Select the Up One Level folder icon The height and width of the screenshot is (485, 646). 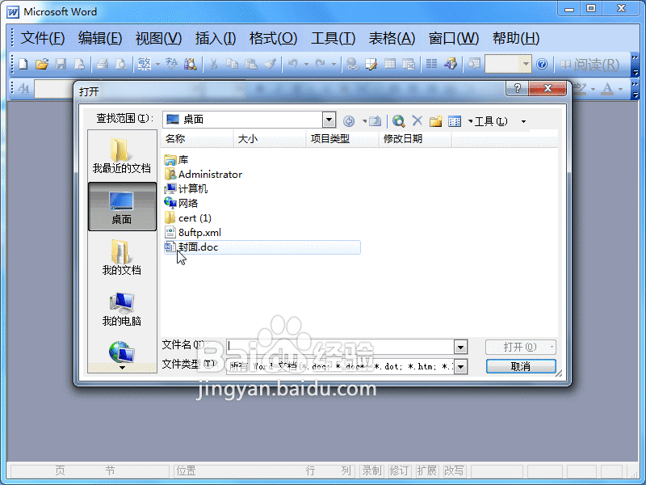pos(375,120)
